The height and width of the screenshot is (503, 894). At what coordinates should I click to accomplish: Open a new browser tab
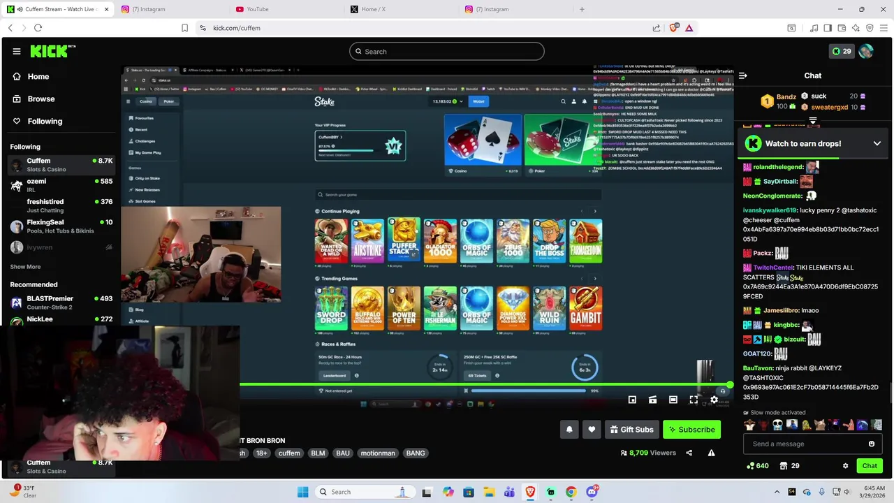582,9
